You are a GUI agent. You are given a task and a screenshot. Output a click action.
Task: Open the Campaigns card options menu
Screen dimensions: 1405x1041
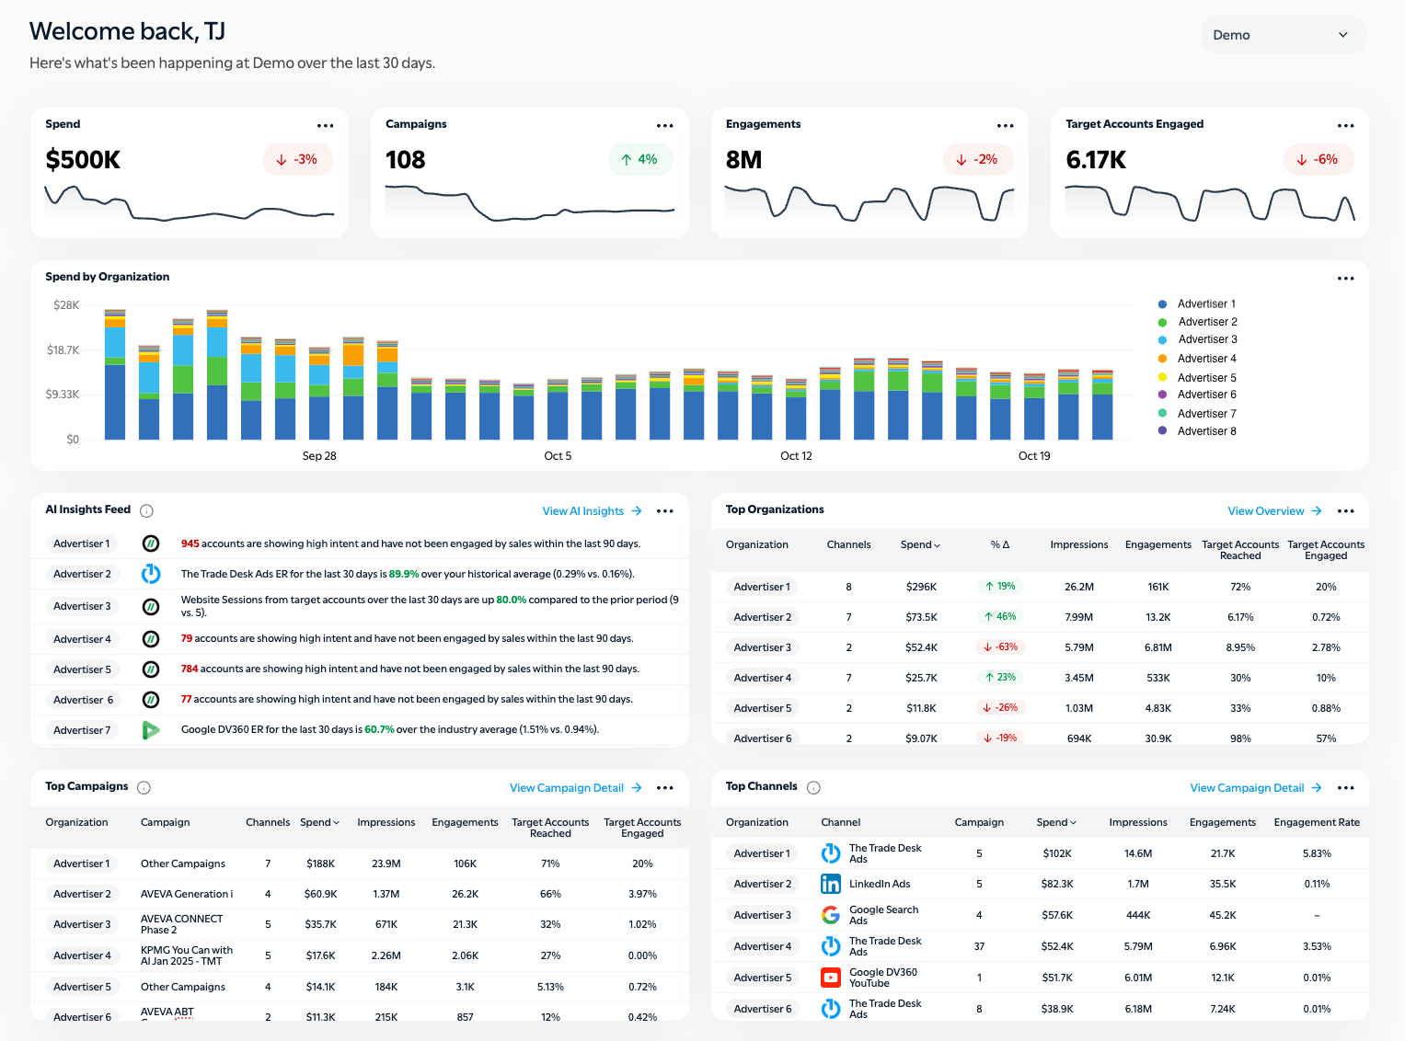[x=664, y=126]
